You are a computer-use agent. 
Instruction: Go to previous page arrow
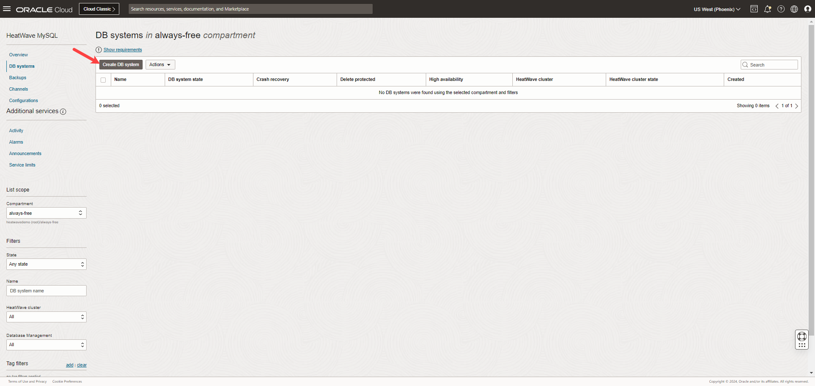[777, 106]
